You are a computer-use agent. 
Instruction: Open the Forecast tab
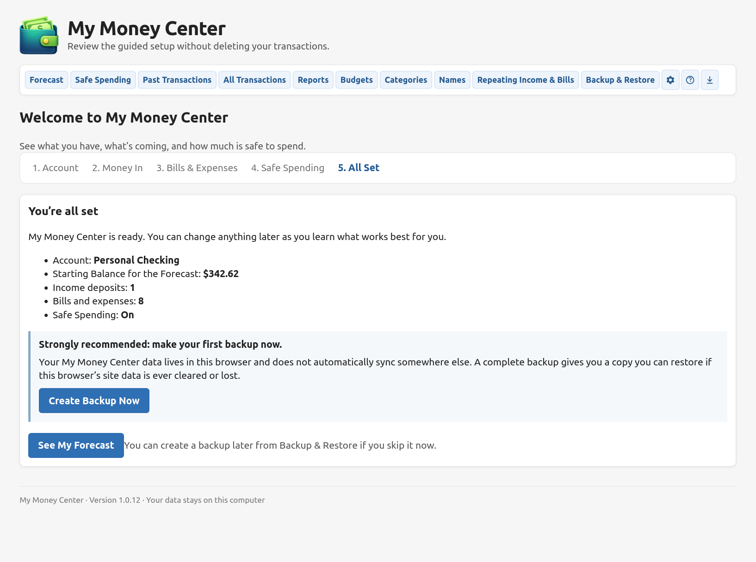click(46, 80)
